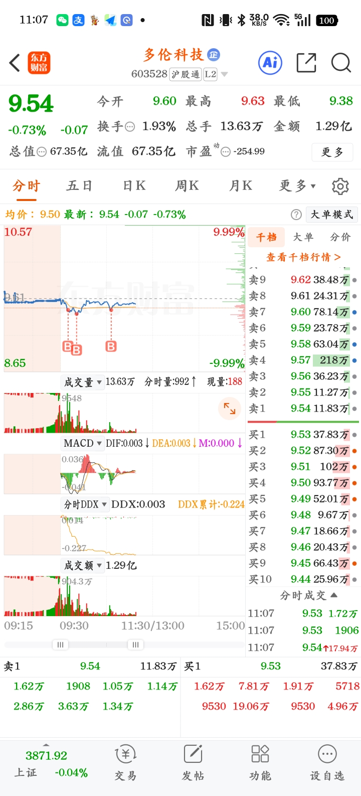Tap the rightmost B trade marker
Image resolution: width=361 pixels, height=796 pixels.
click(111, 346)
